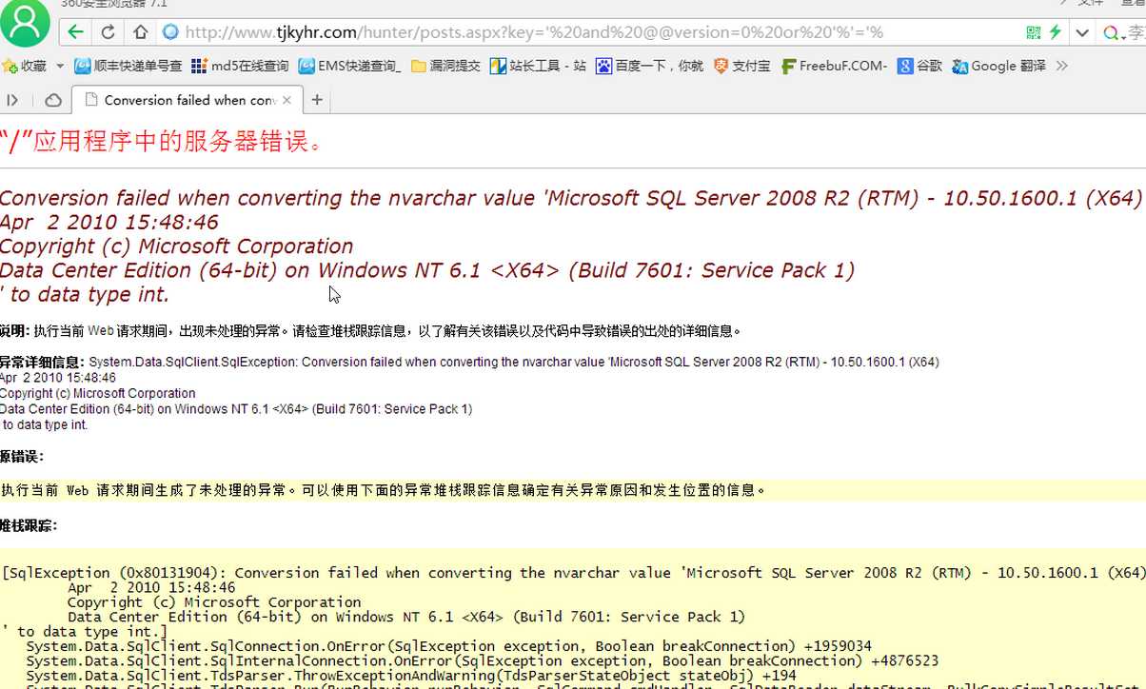This screenshot has width=1146, height=689.
Task: Choose a search engine via magnifier icon
Action: 1113,33
